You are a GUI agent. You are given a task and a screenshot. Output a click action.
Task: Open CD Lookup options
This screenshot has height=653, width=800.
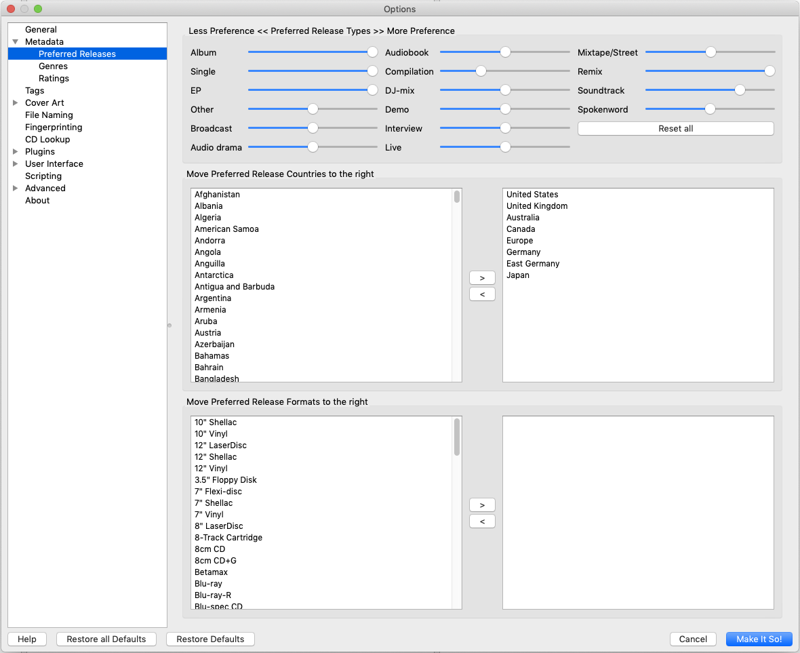(47, 140)
